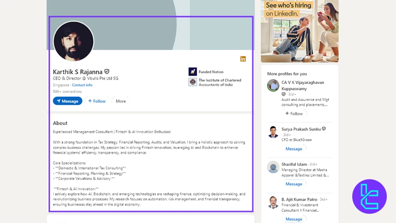Click the Funded Nation company logo

point(192,72)
